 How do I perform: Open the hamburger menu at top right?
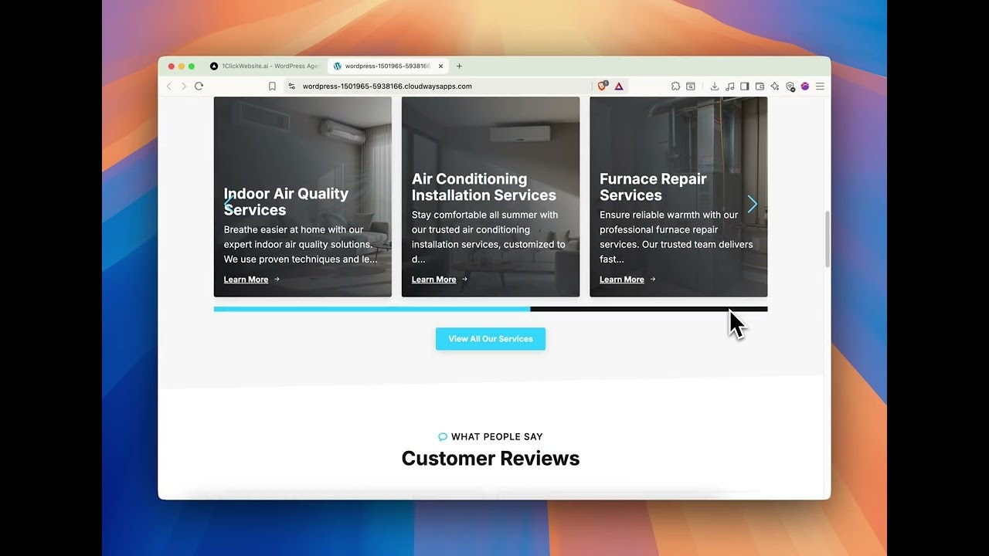[x=820, y=86]
